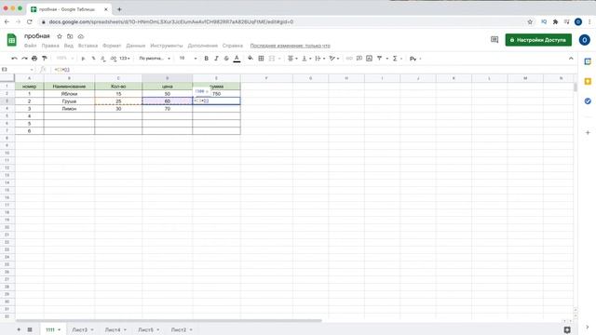Open vertical align dropdown
This screenshot has height=335, width=596.
[x=306, y=59]
